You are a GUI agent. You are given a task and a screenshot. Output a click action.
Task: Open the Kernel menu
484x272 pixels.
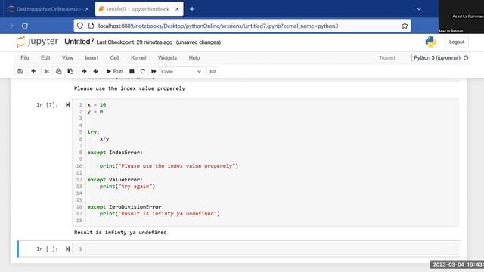[138, 57]
